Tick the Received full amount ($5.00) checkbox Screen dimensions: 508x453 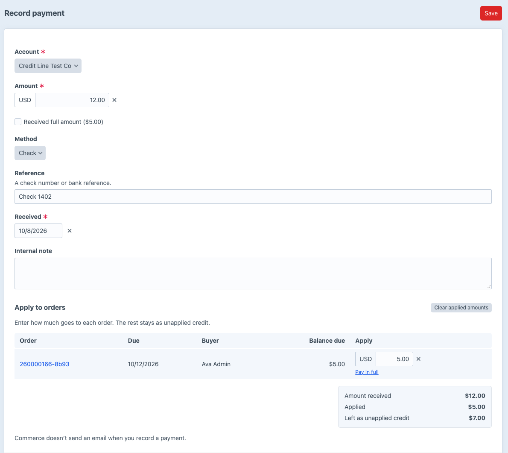coord(18,122)
